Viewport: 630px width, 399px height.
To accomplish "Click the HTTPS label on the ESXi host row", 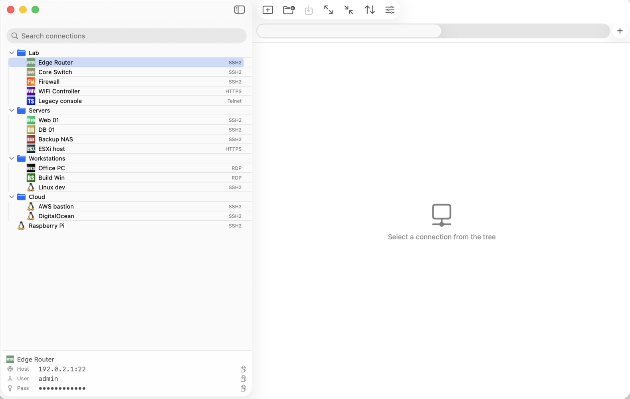I will [x=234, y=149].
